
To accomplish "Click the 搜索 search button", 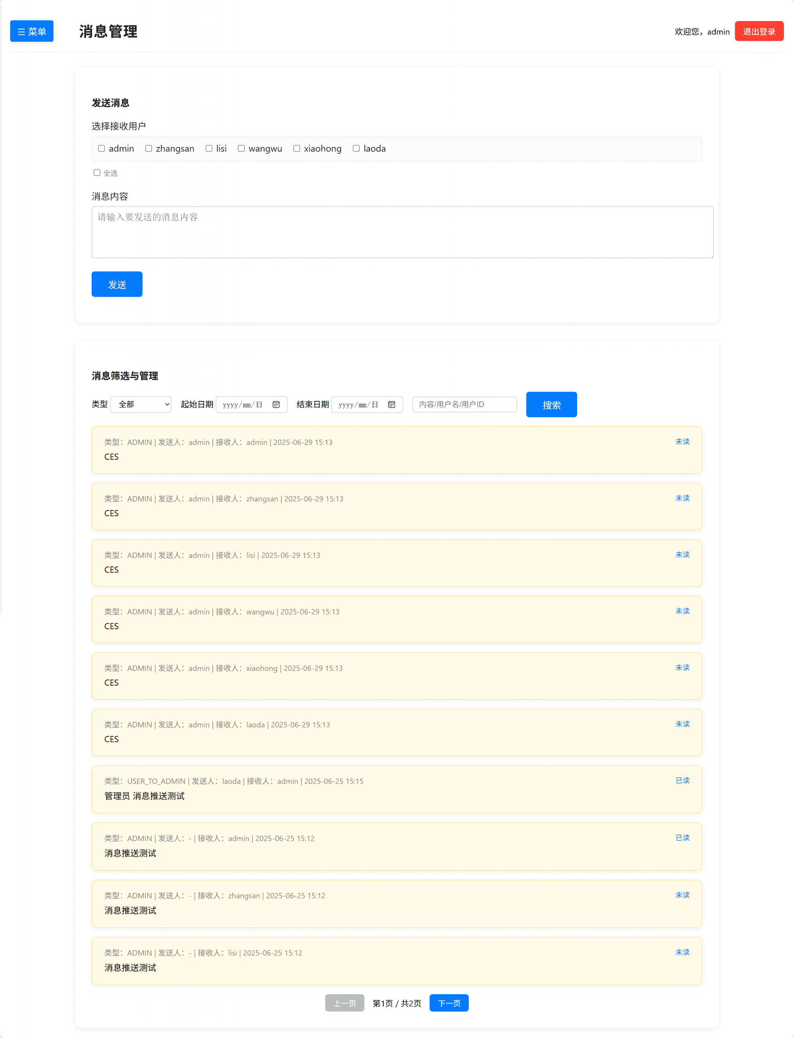I will [551, 404].
